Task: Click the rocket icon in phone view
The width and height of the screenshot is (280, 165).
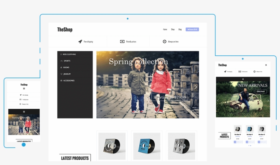Action: point(21,95)
